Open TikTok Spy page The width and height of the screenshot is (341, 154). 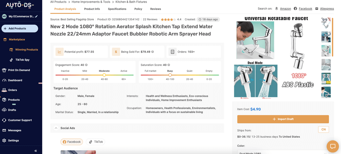tap(22, 60)
